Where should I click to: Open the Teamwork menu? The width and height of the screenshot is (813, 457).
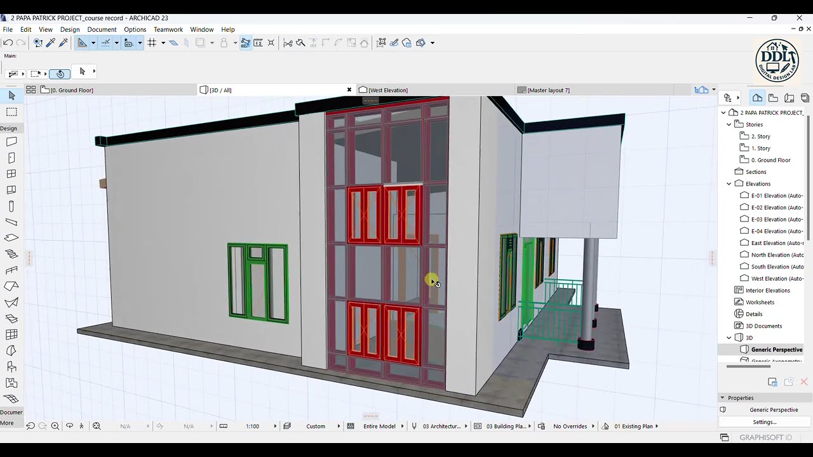click(x=168, y=29)
